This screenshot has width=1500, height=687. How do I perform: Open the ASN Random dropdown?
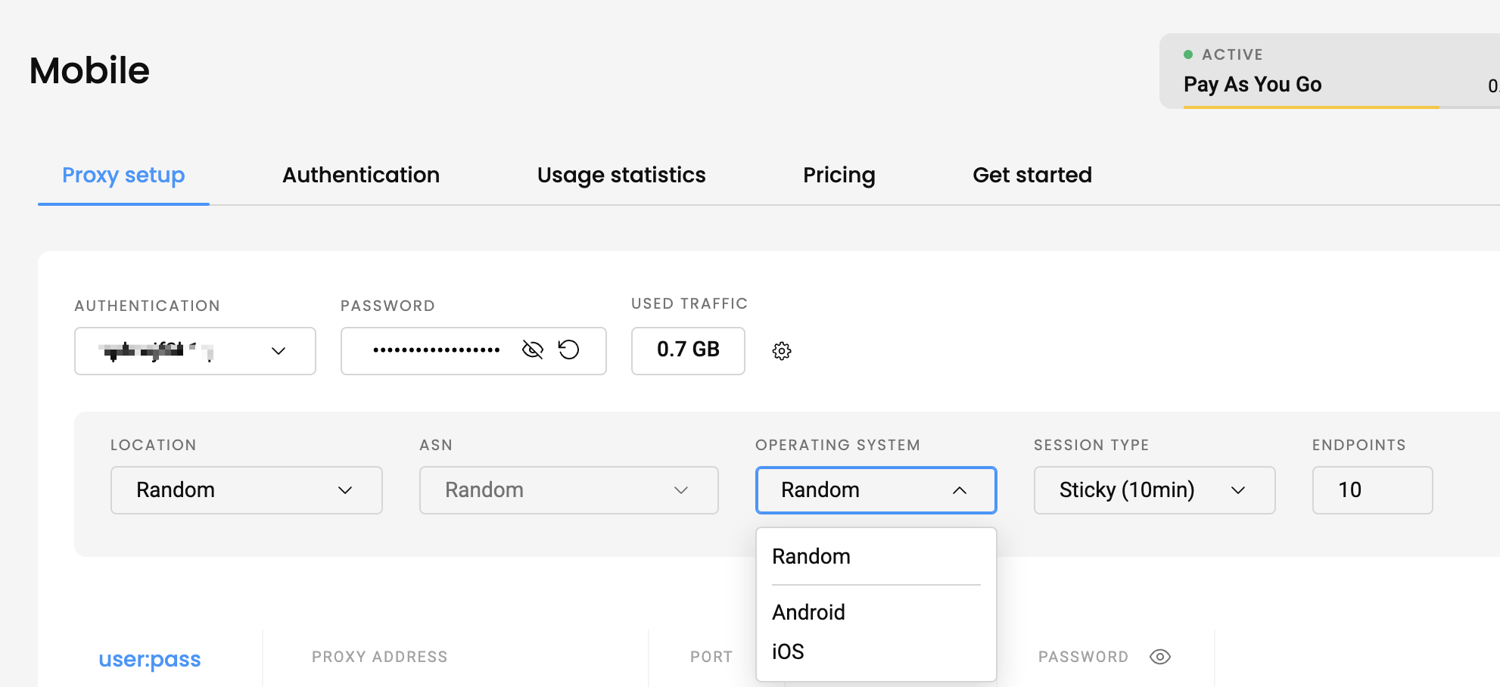pos(569,490)
